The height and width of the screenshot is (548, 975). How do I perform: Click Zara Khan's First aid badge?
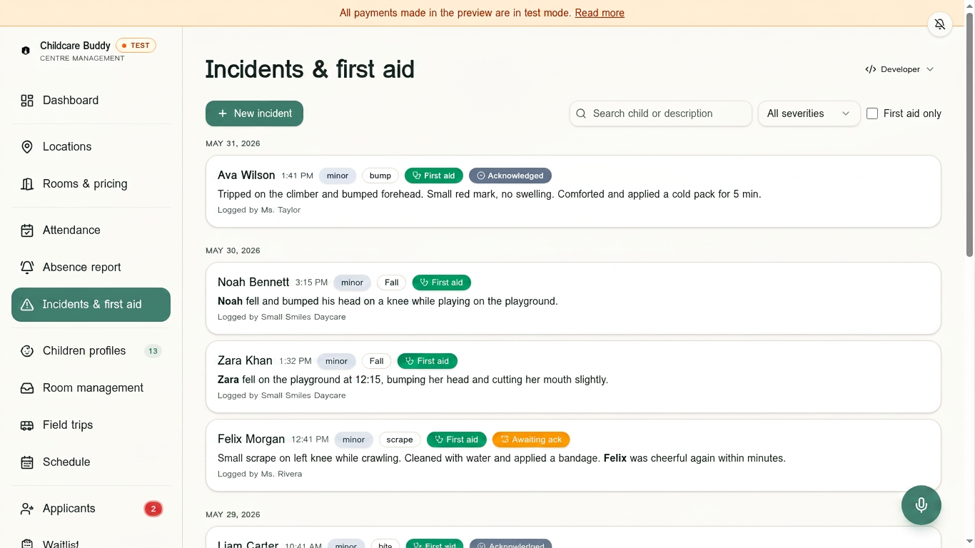point(428,361)
